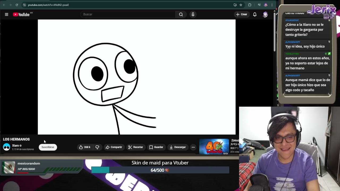The image size is (340, 191).
Task: Go forward in the browser
Action: 10,5
